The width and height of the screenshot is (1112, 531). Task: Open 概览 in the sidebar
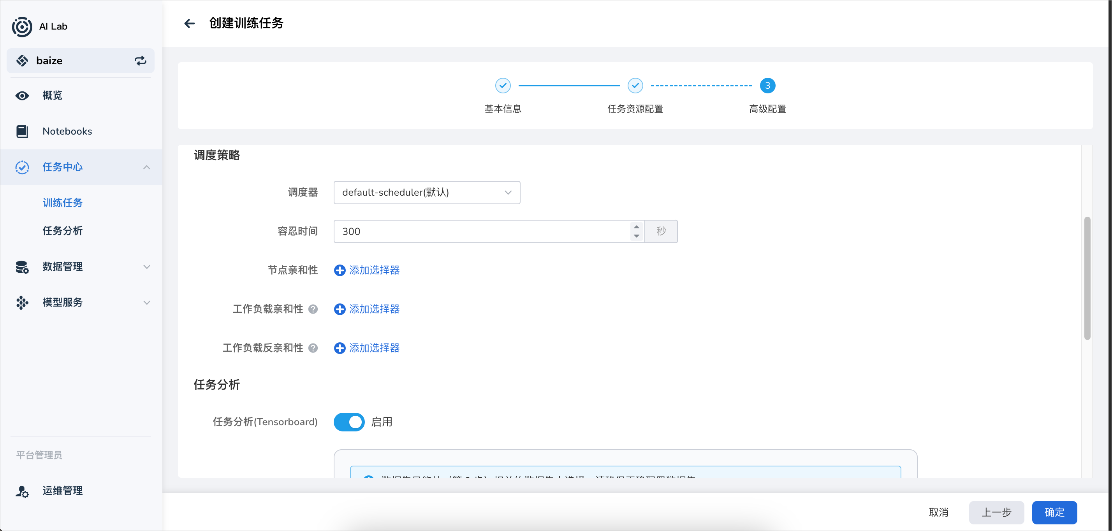pyautogui.click(x=81, y=95)
